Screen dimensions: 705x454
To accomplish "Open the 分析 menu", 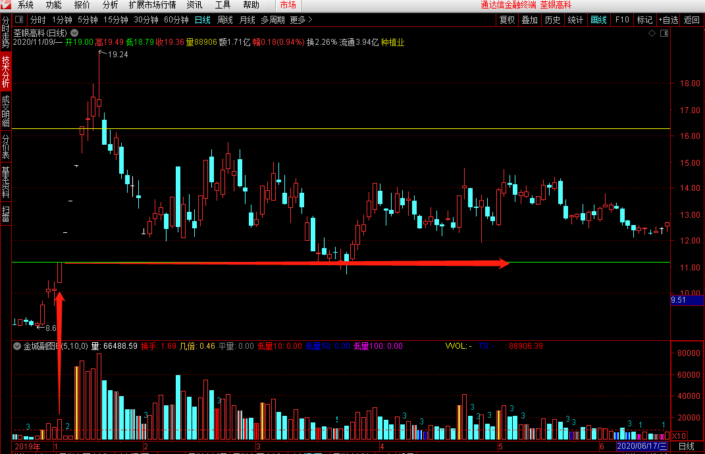I will [110, 5].
